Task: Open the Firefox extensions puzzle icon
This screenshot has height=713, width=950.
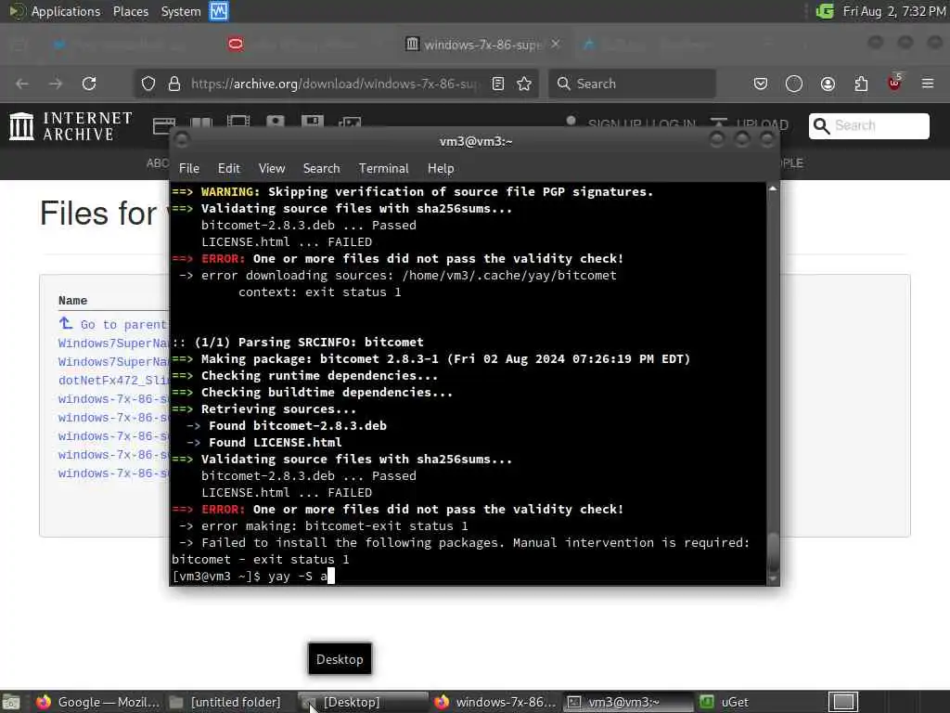Action: click(861, 84)
